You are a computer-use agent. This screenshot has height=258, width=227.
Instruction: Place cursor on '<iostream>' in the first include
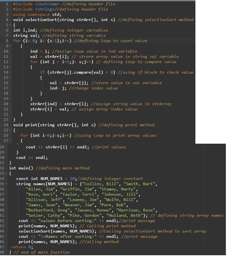pyautogui.click(x=47, y=4)
